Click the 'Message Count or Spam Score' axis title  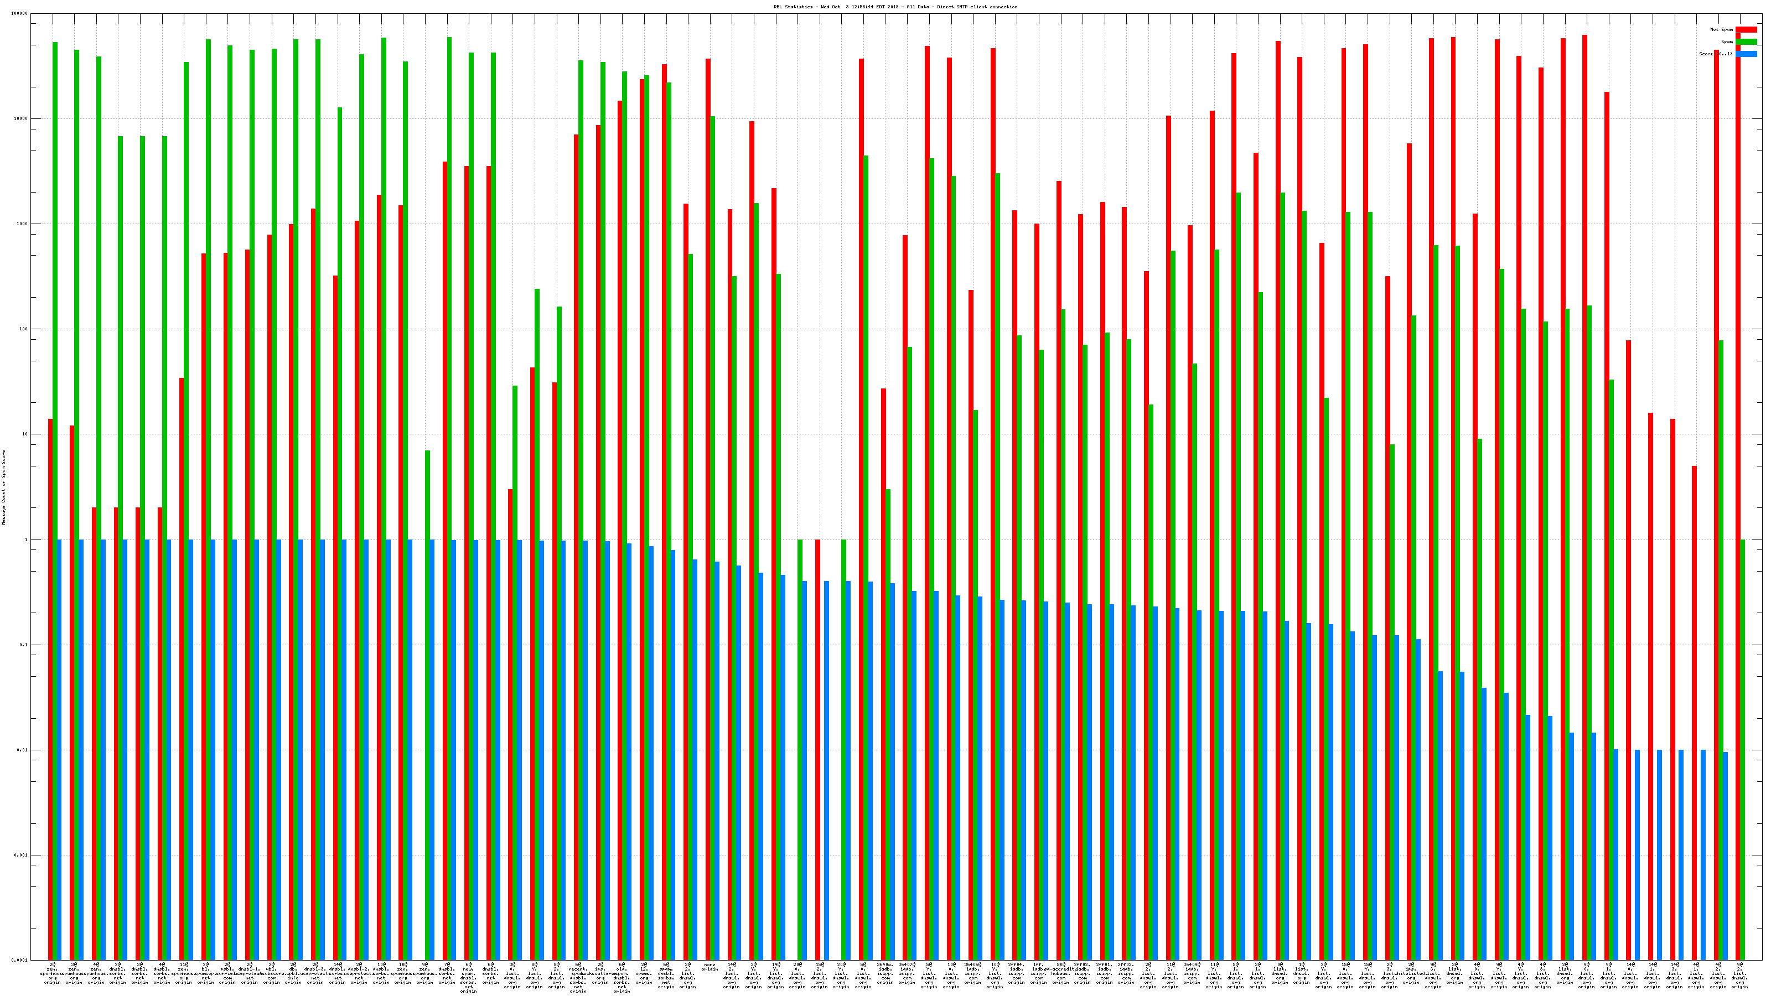click(x=3, y=487)
